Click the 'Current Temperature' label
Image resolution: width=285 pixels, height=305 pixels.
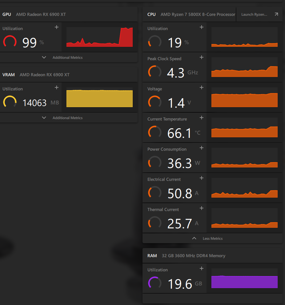167,119
